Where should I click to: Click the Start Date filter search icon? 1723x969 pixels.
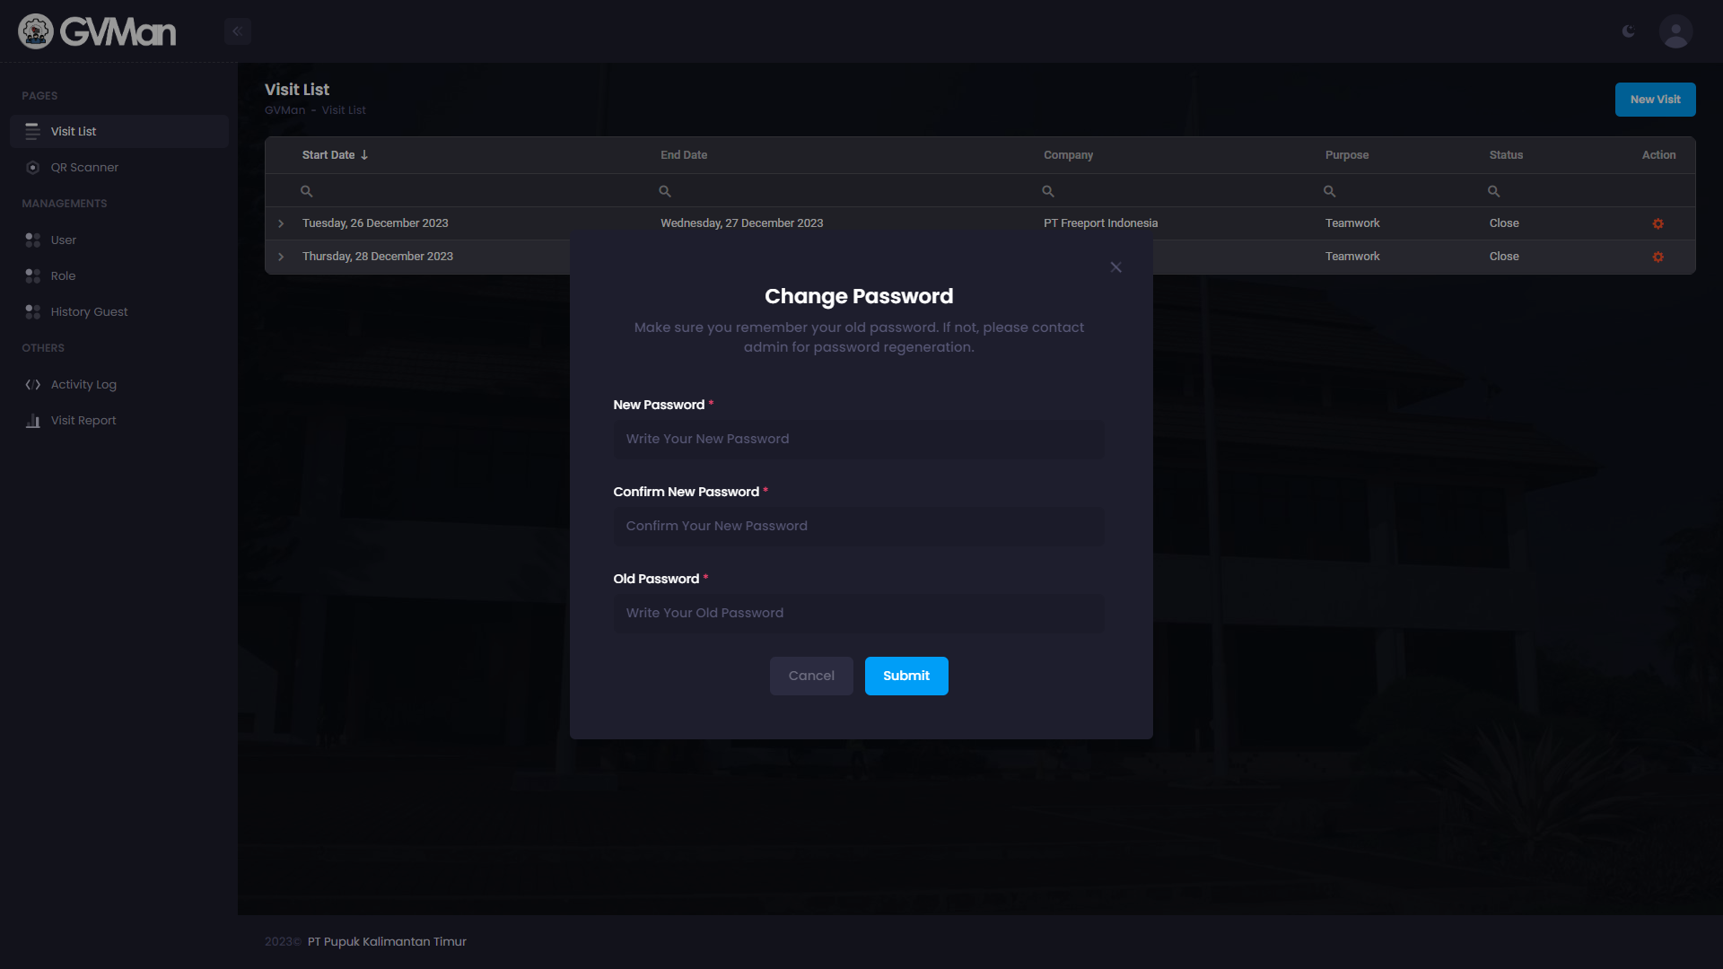306,191
